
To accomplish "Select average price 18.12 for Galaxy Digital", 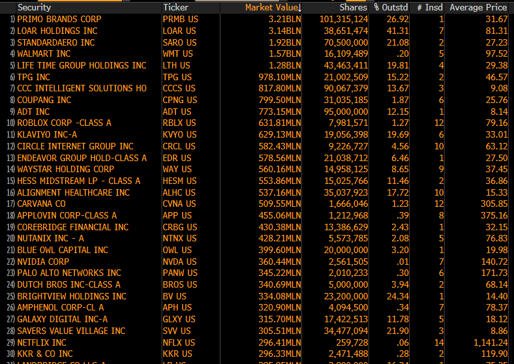I will click(496, 319).
